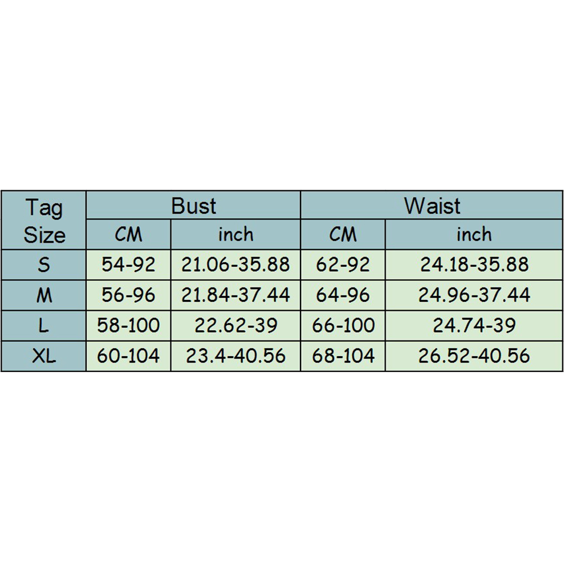Click the 26.52-40.56 waist inch cell
This screenshot has width=564, height=564.
pyautogui.click(x=474, y=356)
